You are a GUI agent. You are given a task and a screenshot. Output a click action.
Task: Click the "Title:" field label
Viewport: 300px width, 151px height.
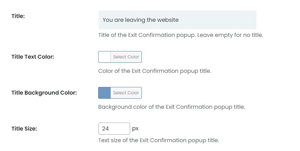18,16
